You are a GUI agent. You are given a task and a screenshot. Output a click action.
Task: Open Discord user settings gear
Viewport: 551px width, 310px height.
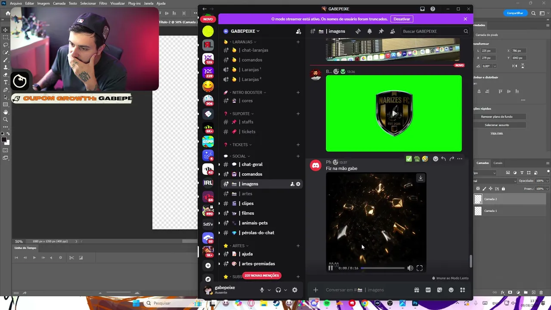(295, 290)
